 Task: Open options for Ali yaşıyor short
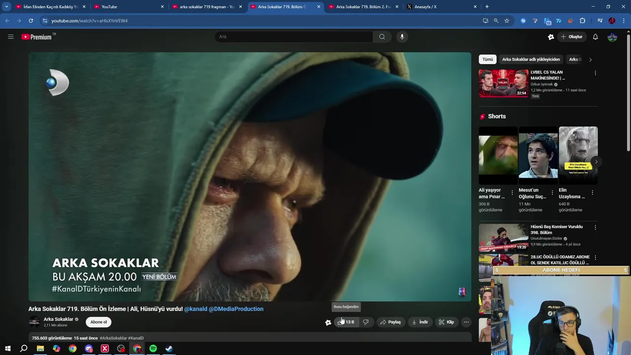pyautogui.click(x=512, y=193)
